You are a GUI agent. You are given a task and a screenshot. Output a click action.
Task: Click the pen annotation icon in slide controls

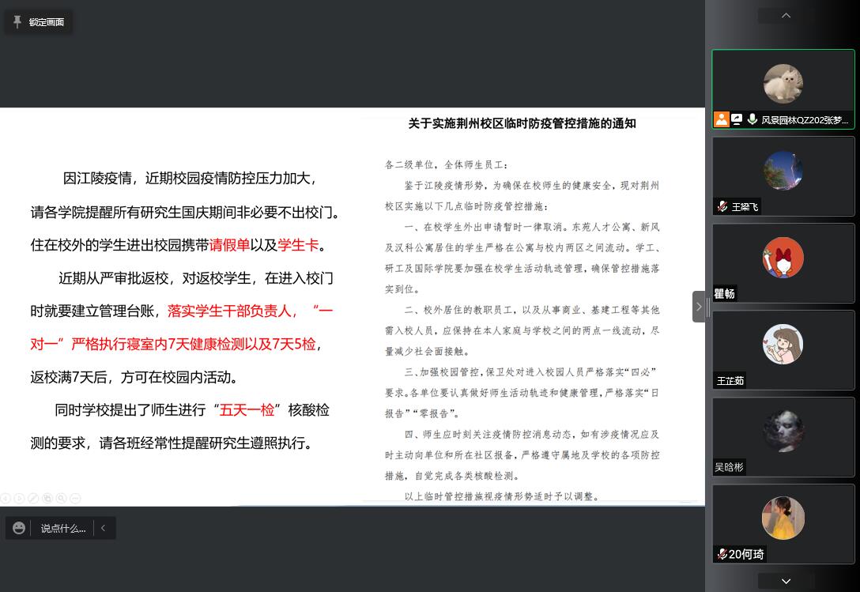click(x=33, y=498)
